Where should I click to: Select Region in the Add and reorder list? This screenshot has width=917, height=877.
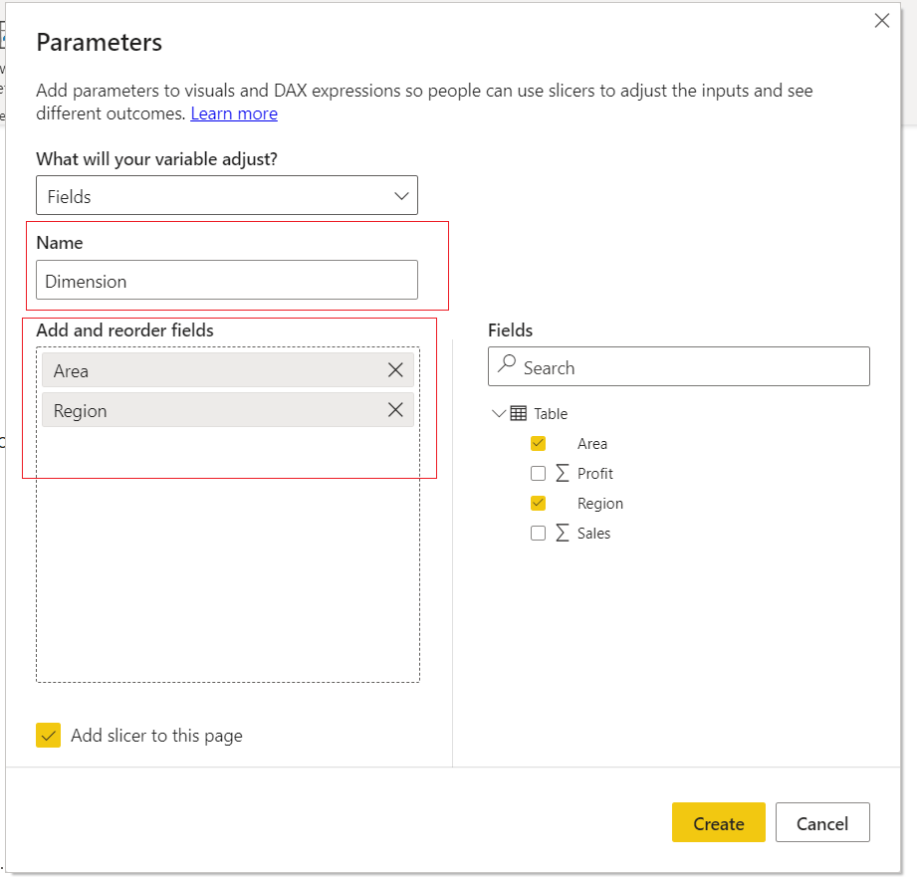199,409
